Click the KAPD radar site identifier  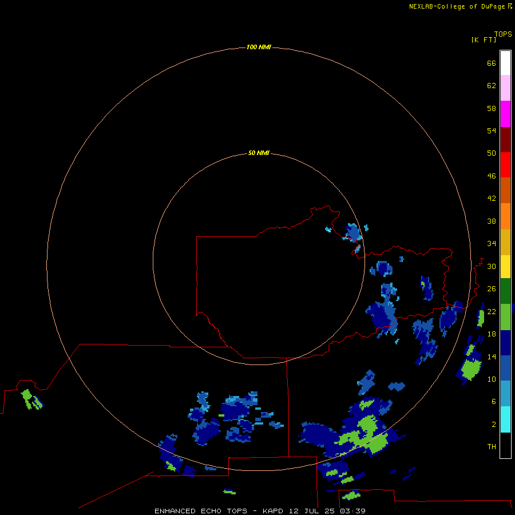274,511
